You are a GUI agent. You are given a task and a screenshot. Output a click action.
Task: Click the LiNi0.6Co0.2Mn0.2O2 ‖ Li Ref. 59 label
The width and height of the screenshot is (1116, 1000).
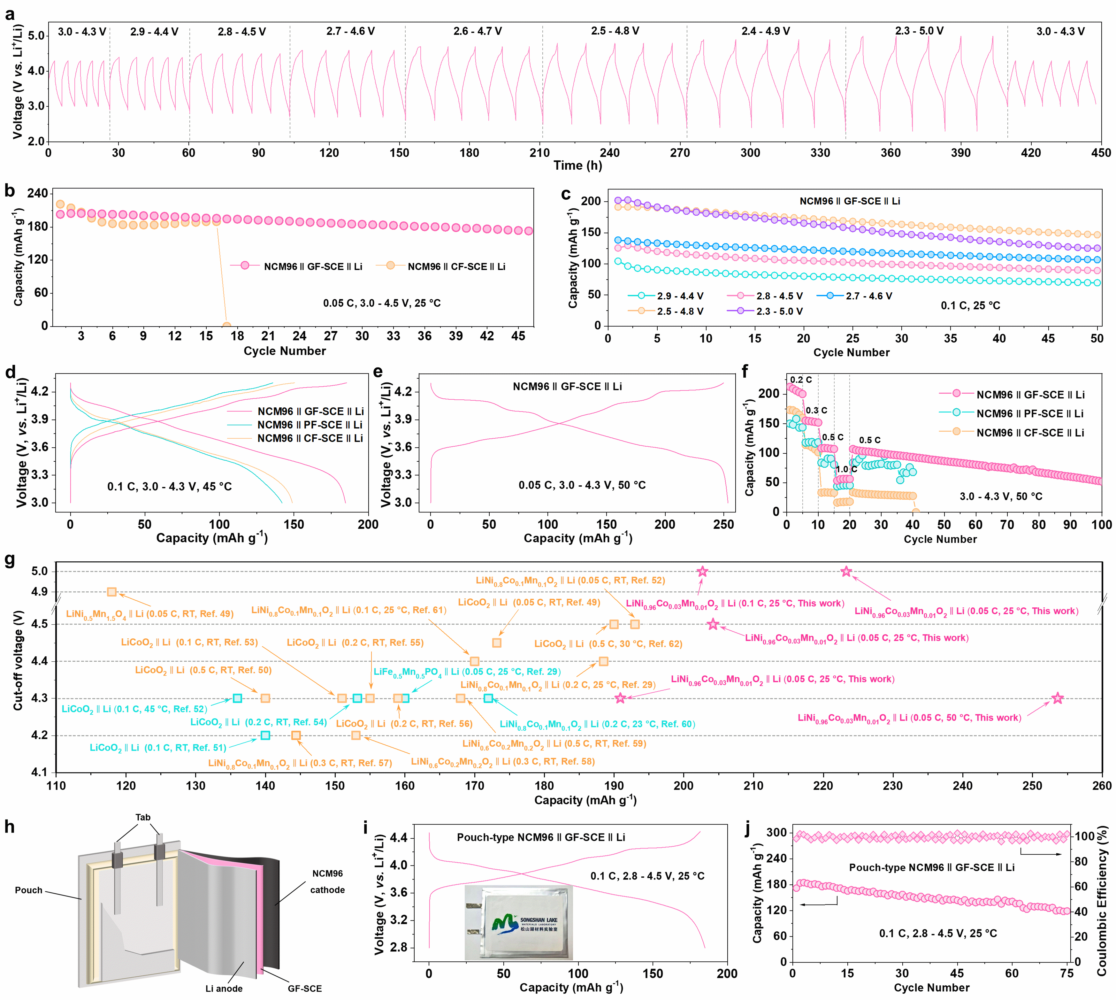554,744
